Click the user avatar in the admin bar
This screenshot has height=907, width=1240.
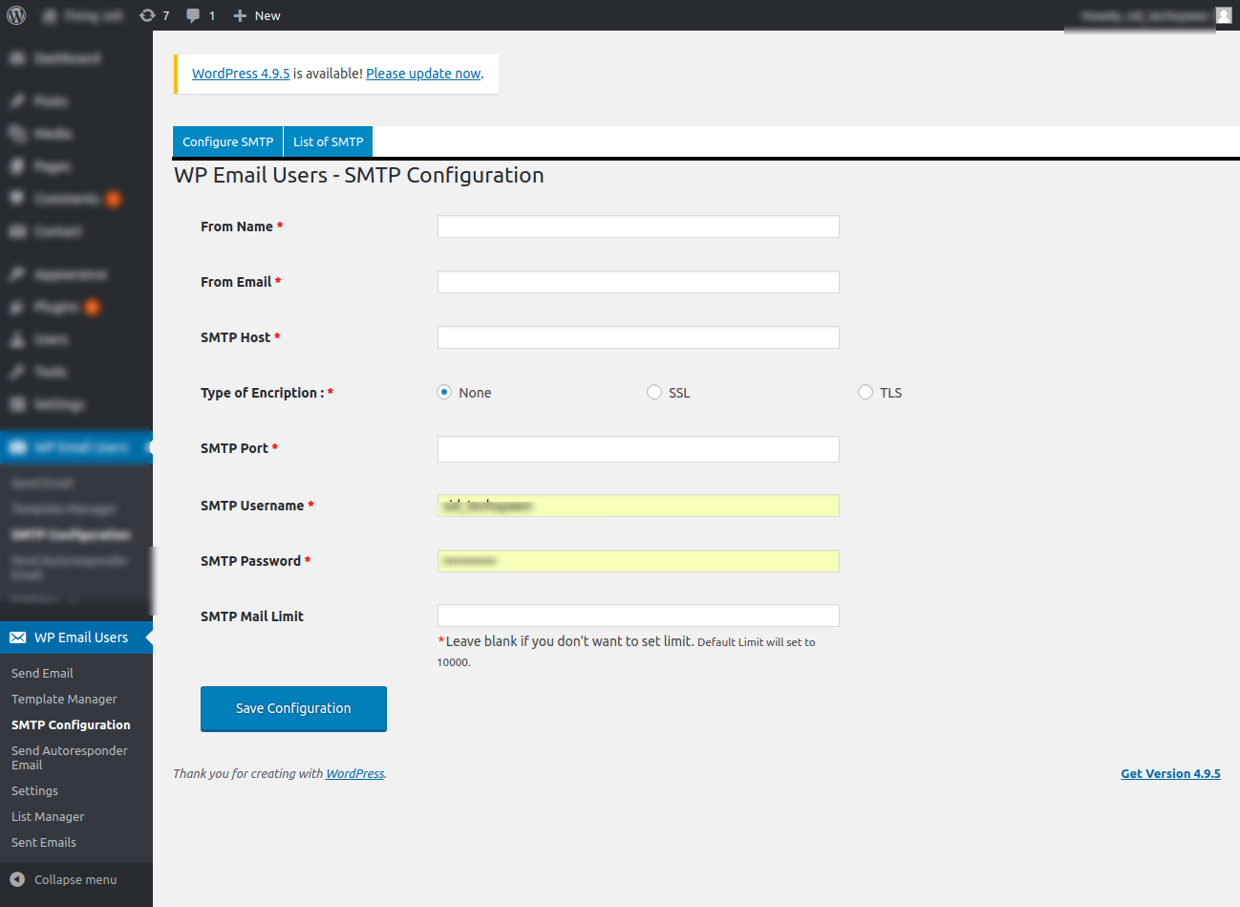[x=1224, y=15]
